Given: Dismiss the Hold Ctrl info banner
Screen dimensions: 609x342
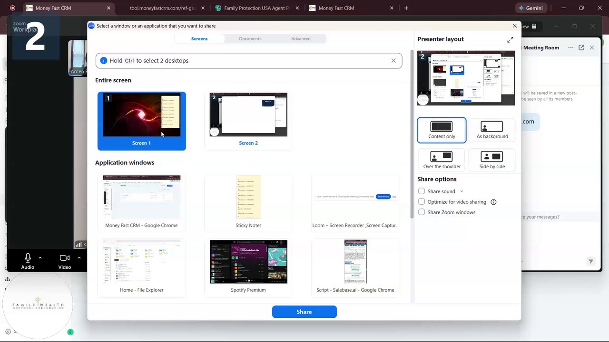Looking at the screenshot, I should 393,60.
